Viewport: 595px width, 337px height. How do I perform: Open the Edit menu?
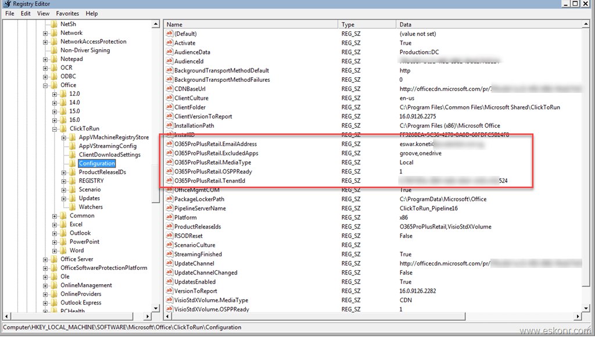click(x=26, y=13)
